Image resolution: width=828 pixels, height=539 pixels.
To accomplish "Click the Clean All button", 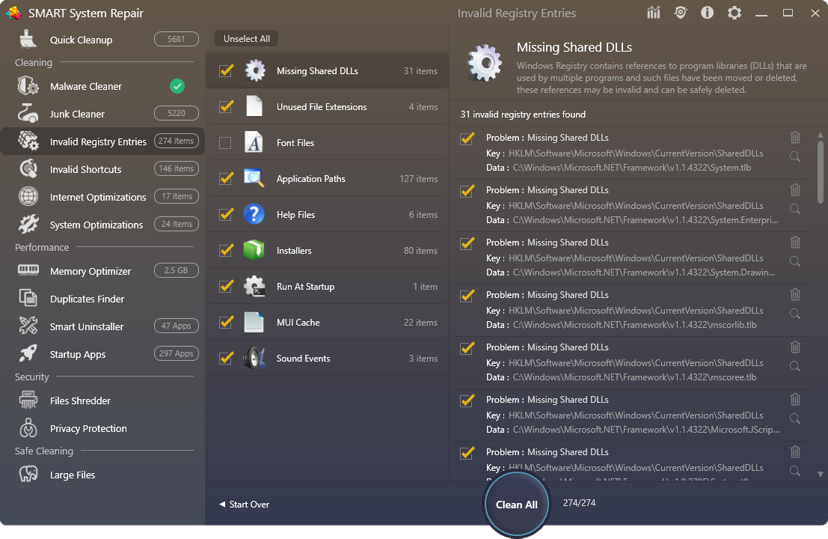I will tap(516, 505).
